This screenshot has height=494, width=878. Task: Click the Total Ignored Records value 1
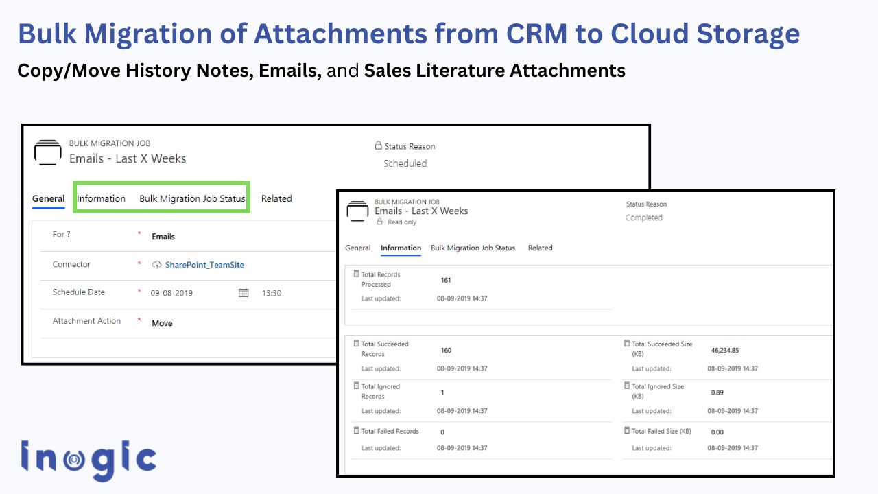coord(442,392)
